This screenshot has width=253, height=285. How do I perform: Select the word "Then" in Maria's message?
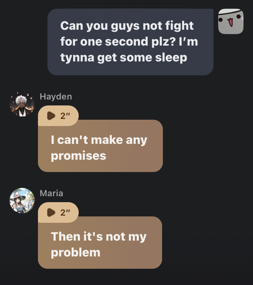(x=66, y=237)
